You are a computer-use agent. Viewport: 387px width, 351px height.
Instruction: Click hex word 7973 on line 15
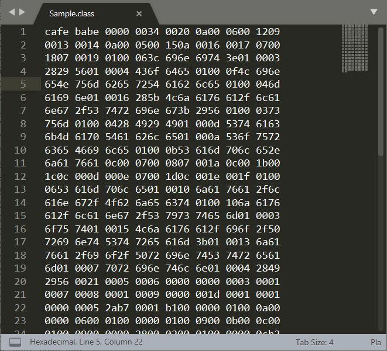(x=177, y=216)
